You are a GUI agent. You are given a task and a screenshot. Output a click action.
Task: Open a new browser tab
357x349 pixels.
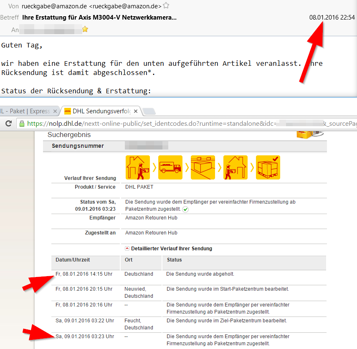coord(149,111)
